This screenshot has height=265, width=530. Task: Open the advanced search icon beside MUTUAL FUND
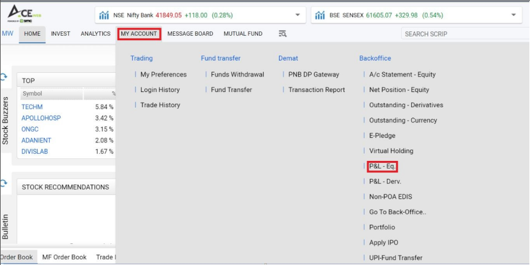[283, 33]
